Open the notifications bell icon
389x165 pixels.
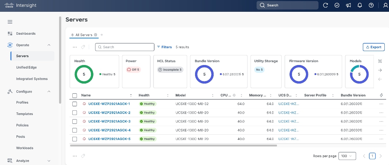pyautogui.click(x=360, y=5)
